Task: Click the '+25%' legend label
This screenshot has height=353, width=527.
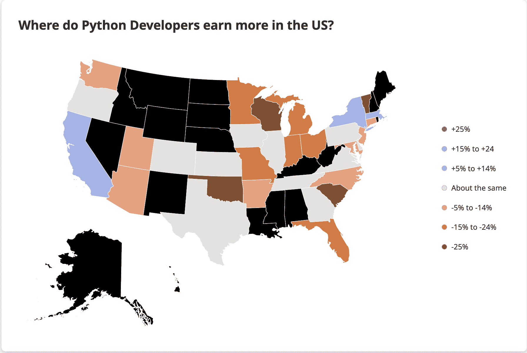Action: click(x=461, y=129)
